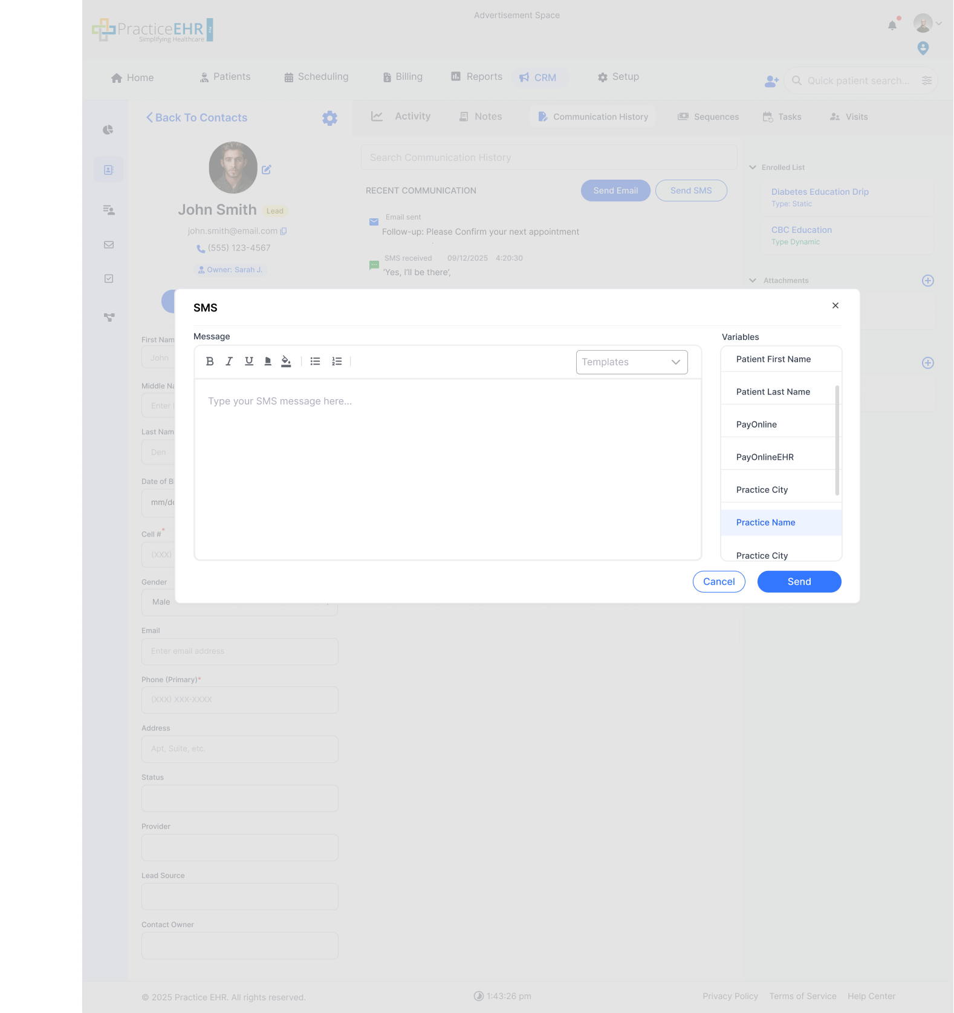Switch to the Sequences tab
This screenshot has width=954, height=1013.
708,117
